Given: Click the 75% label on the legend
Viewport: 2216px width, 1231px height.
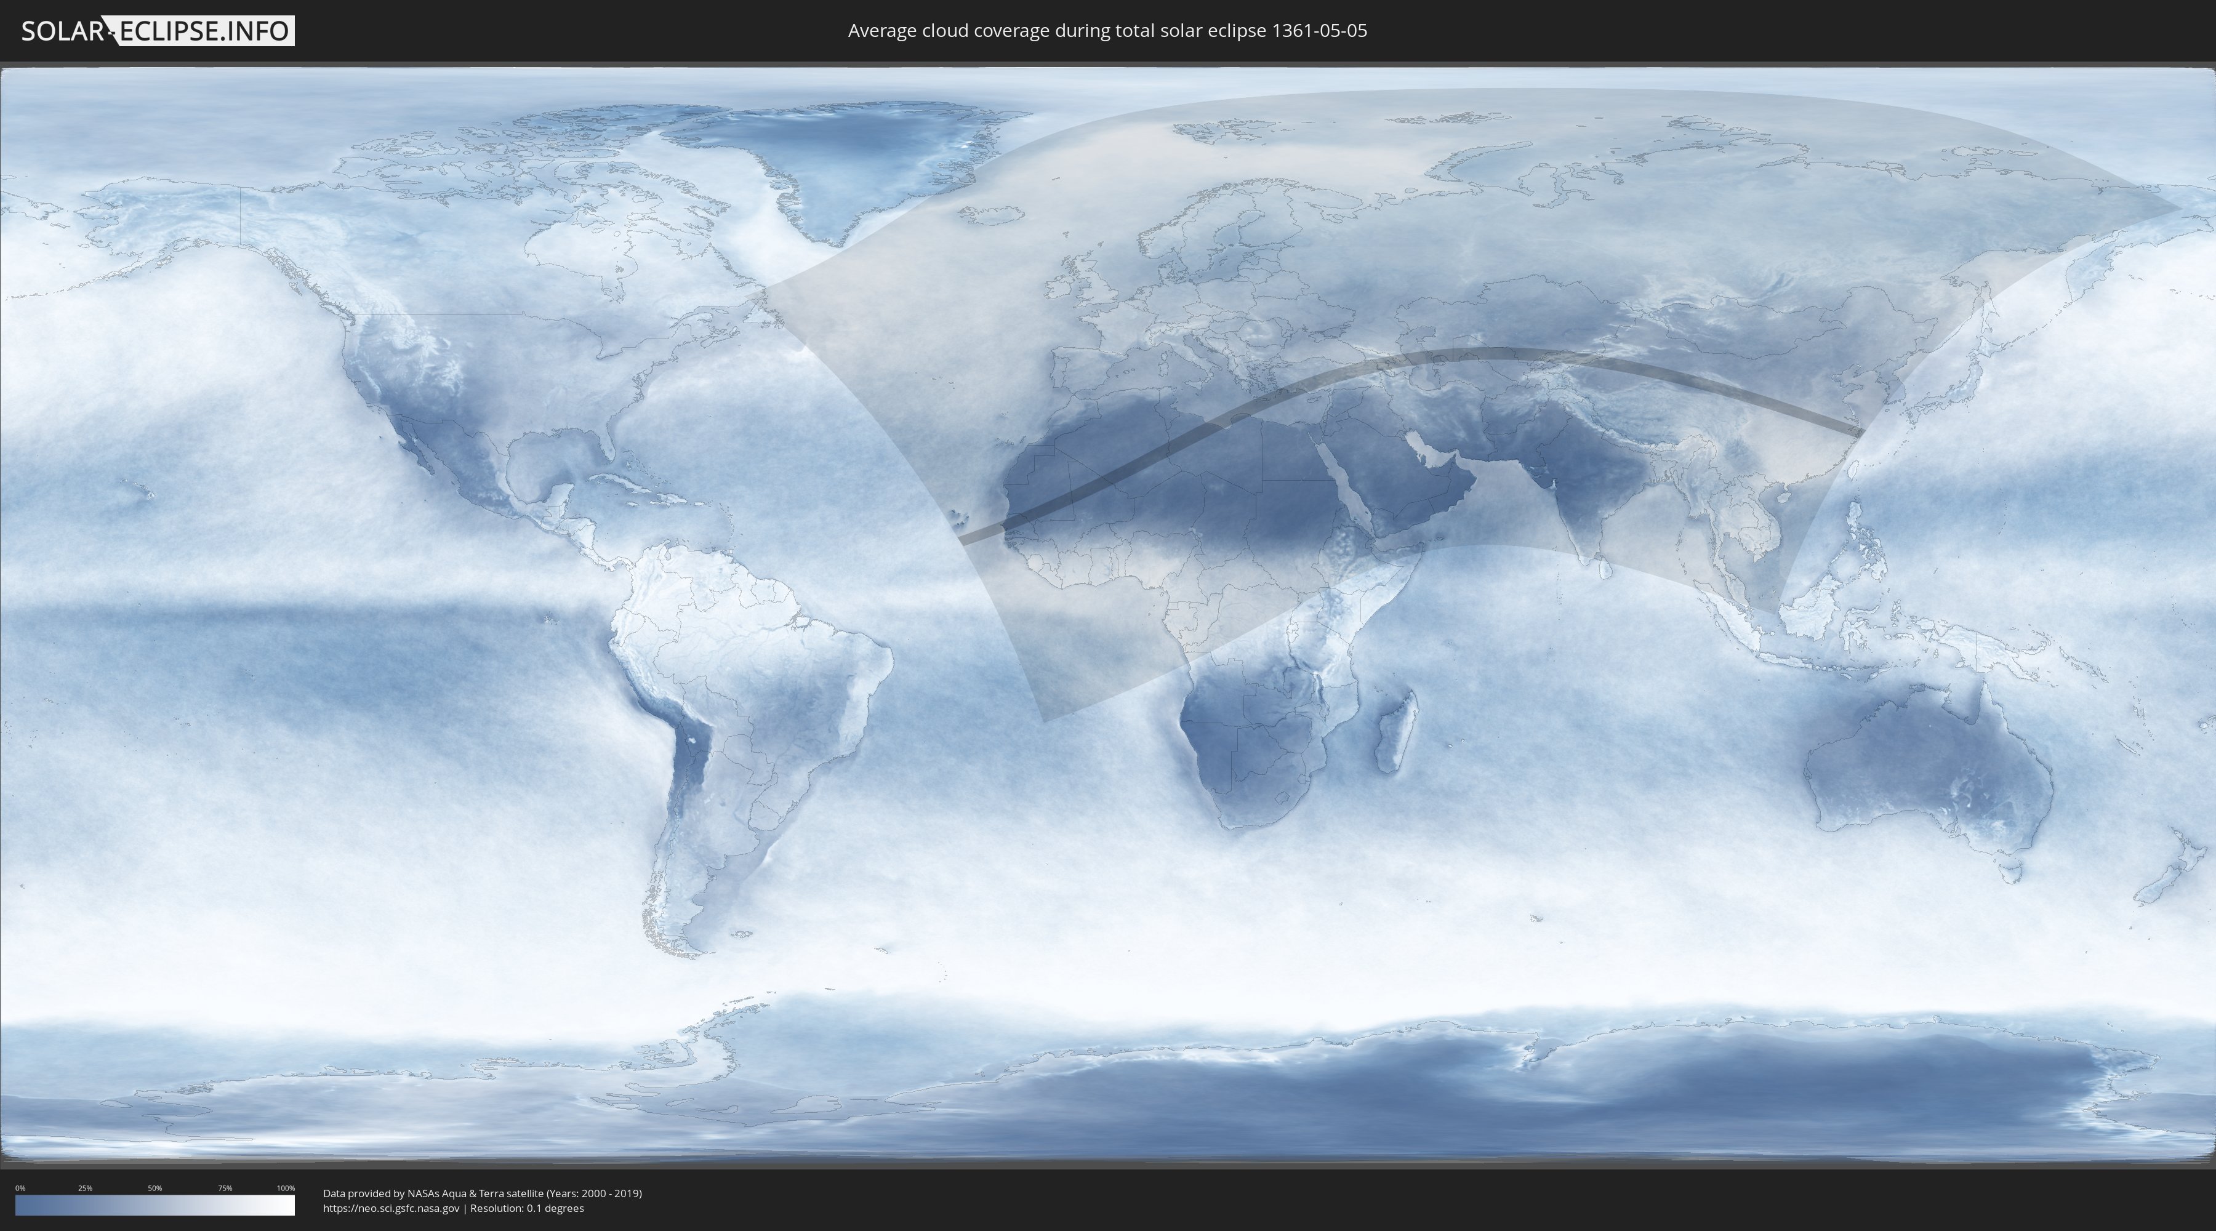Looking at the screenshot, I should [x=225, y=1188].
